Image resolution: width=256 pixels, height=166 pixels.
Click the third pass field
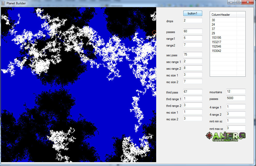pyautogui.click(x=193, y=92)
